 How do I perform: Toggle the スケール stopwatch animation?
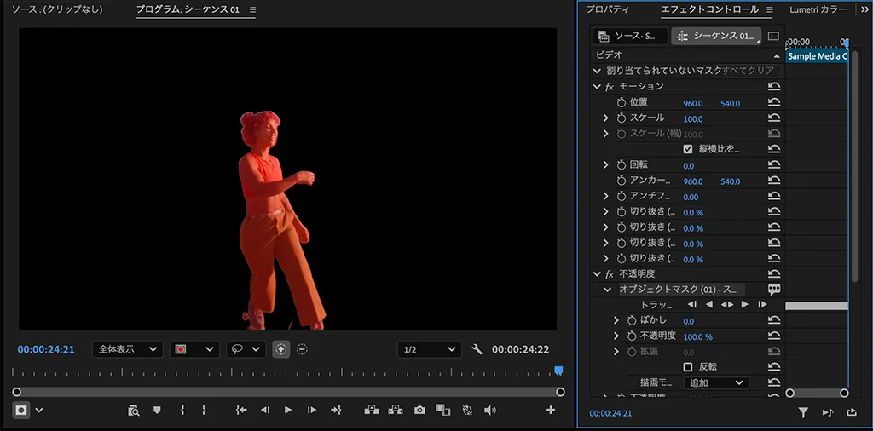point(621,118)
